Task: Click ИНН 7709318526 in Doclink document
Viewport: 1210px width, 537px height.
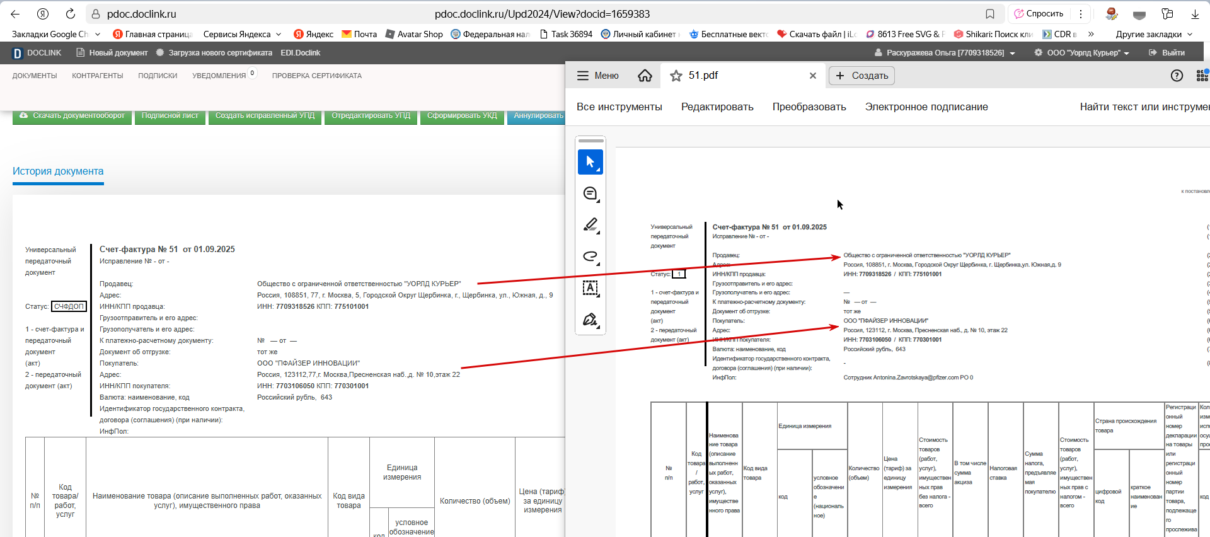Action: (x=294, y=306)
